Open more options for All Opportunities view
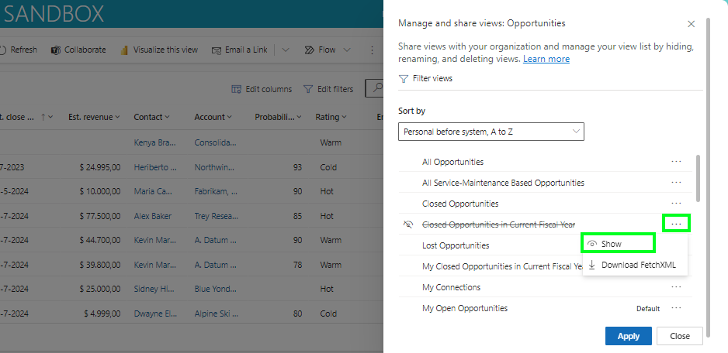 click(676, 162)
